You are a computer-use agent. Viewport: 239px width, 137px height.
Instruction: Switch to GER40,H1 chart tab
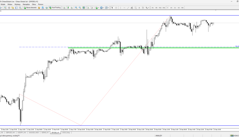click(x=45, y=133)
